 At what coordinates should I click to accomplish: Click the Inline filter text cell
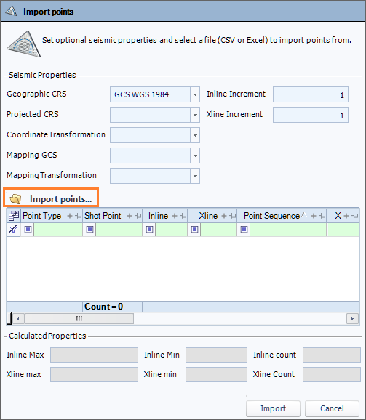pyautogui.click(x=171, y=230)
